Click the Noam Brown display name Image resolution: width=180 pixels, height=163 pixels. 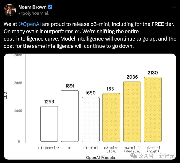(32, 7)
